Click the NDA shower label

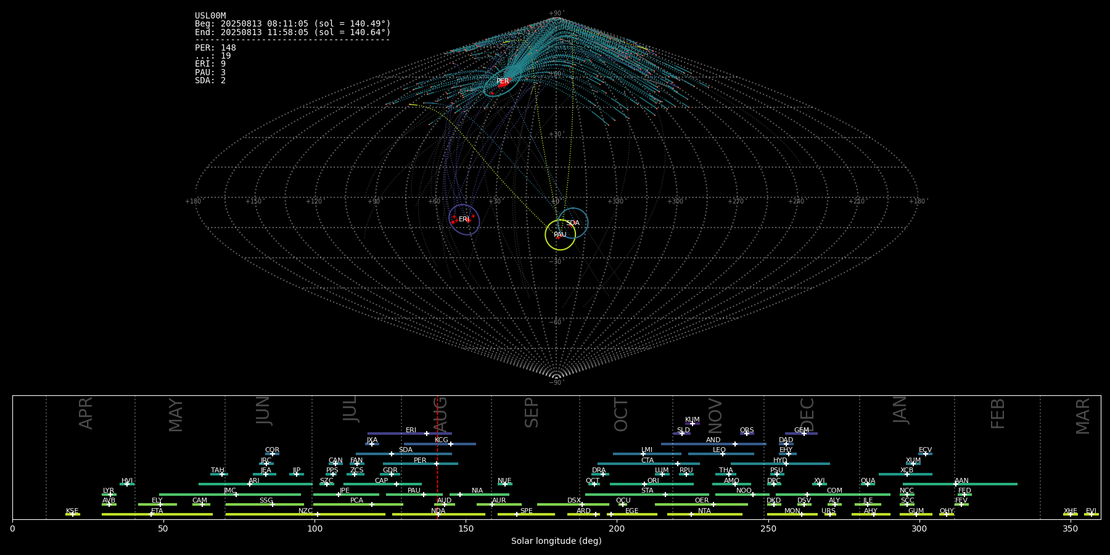(438, 511)
